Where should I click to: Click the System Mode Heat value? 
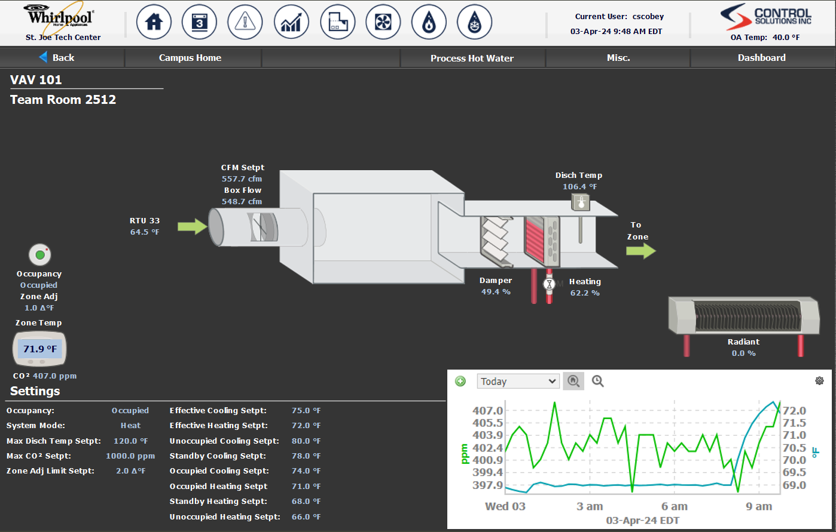(130, 426)
